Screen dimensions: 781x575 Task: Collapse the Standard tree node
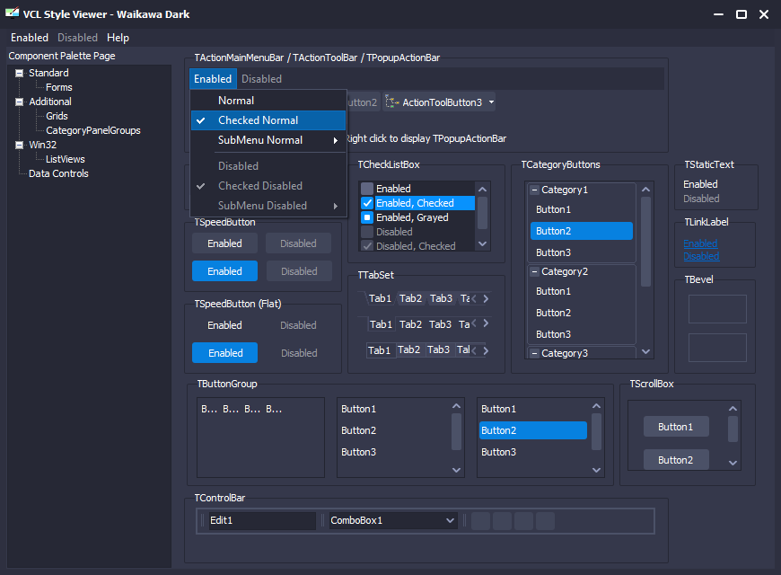[x=20, y=74]
